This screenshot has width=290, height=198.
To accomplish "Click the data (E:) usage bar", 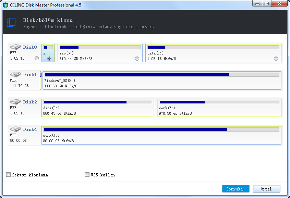I will pyautogui.click(x=214, y=47).
